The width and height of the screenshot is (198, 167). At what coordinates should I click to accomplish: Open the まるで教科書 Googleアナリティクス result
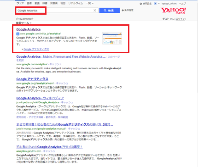64,124
